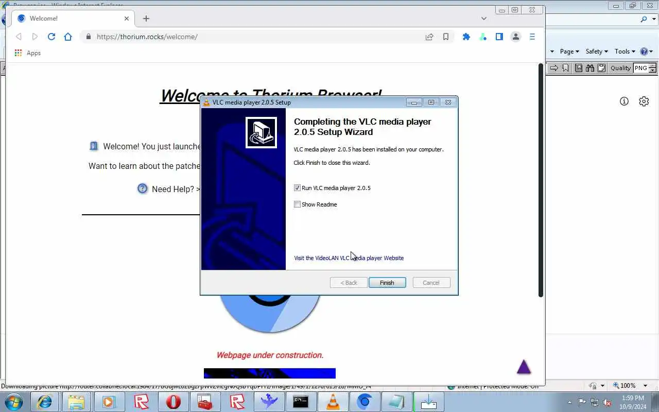The width and height of the screenshot is (659, 412).
Task: Check the Show Readme option
Action: (297, 204)
